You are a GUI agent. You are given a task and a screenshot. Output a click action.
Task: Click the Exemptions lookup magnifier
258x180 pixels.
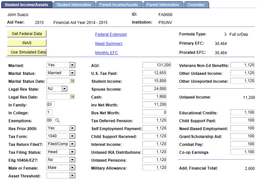coord(57,121)
